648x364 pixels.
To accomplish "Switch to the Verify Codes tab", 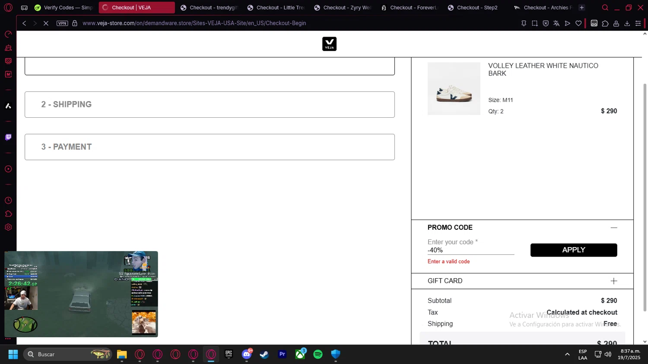I will 64,8.
